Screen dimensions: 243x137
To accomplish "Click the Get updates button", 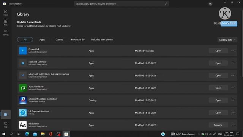I will [x=229, y=24].
